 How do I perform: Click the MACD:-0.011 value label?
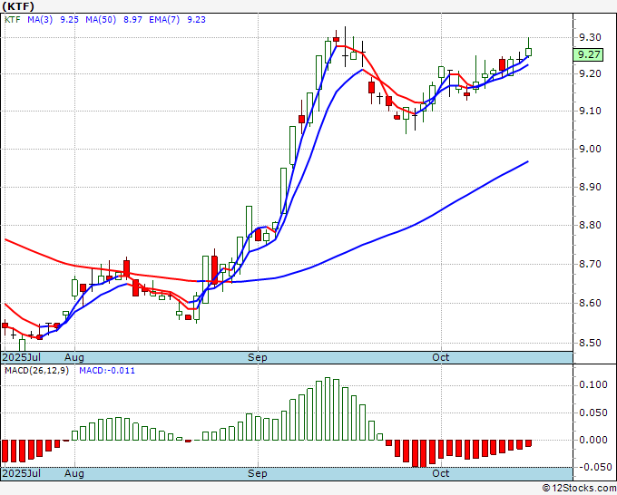coord(107,371)
